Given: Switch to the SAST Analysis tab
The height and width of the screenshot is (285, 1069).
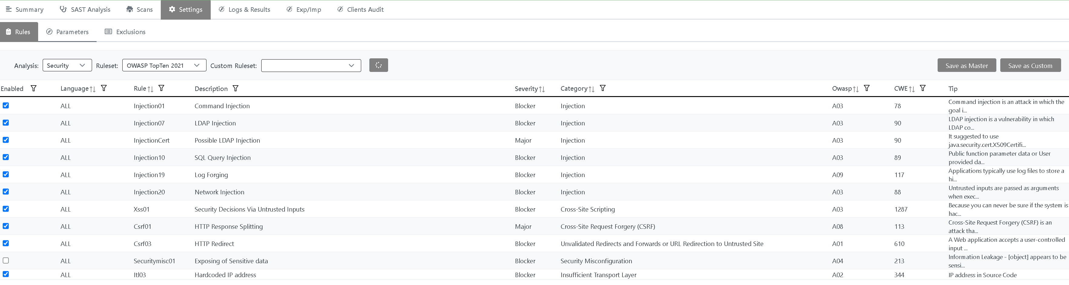Looking at the screenshot, I should (x=85, y=10).
